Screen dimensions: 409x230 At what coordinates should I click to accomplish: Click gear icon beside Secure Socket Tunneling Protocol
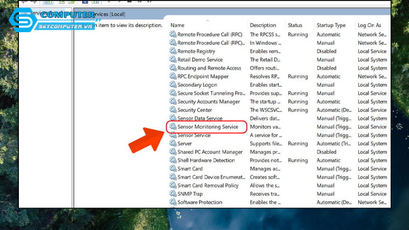click(173, 93)
